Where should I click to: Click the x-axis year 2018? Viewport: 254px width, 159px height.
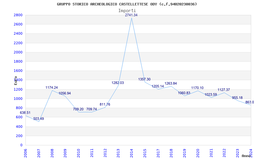coord(171,153)
